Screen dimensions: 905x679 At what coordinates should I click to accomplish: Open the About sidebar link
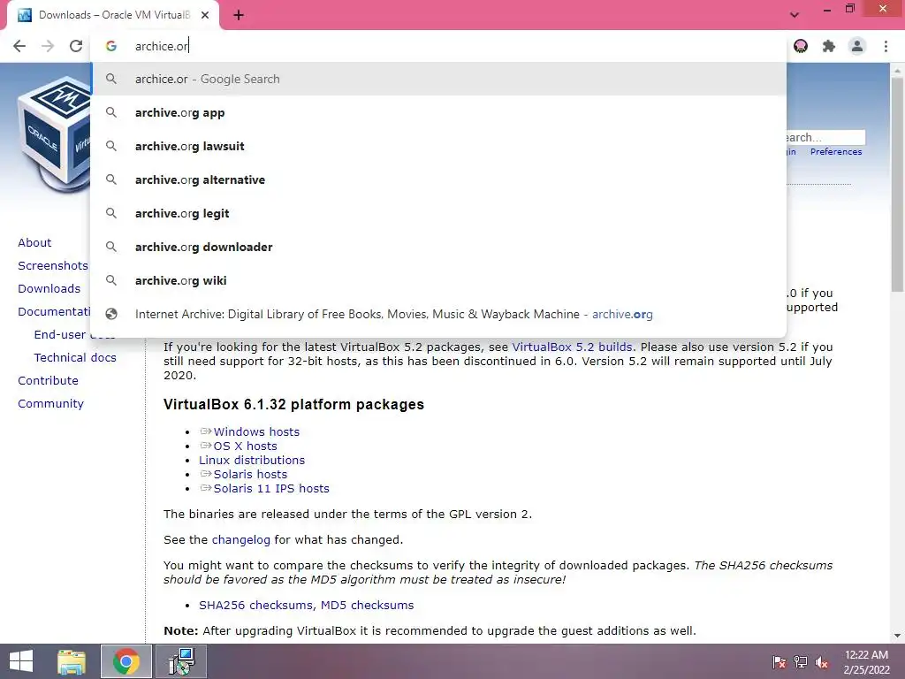point(34,242)
